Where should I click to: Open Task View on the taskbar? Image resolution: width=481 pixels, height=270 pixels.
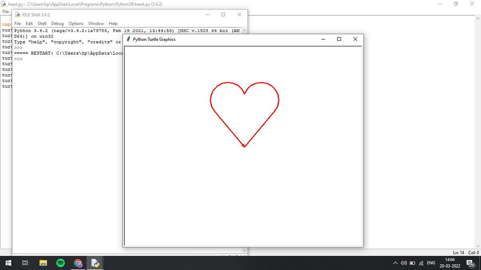(x=25, y=263)
